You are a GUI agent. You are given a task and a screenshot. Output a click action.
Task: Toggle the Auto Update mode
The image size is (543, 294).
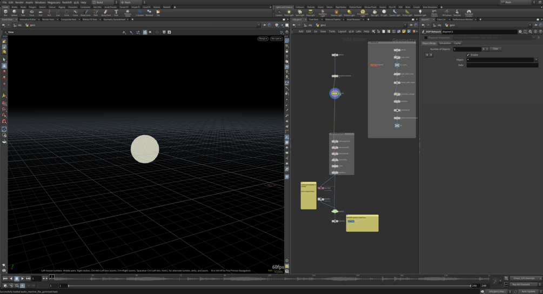528,292
